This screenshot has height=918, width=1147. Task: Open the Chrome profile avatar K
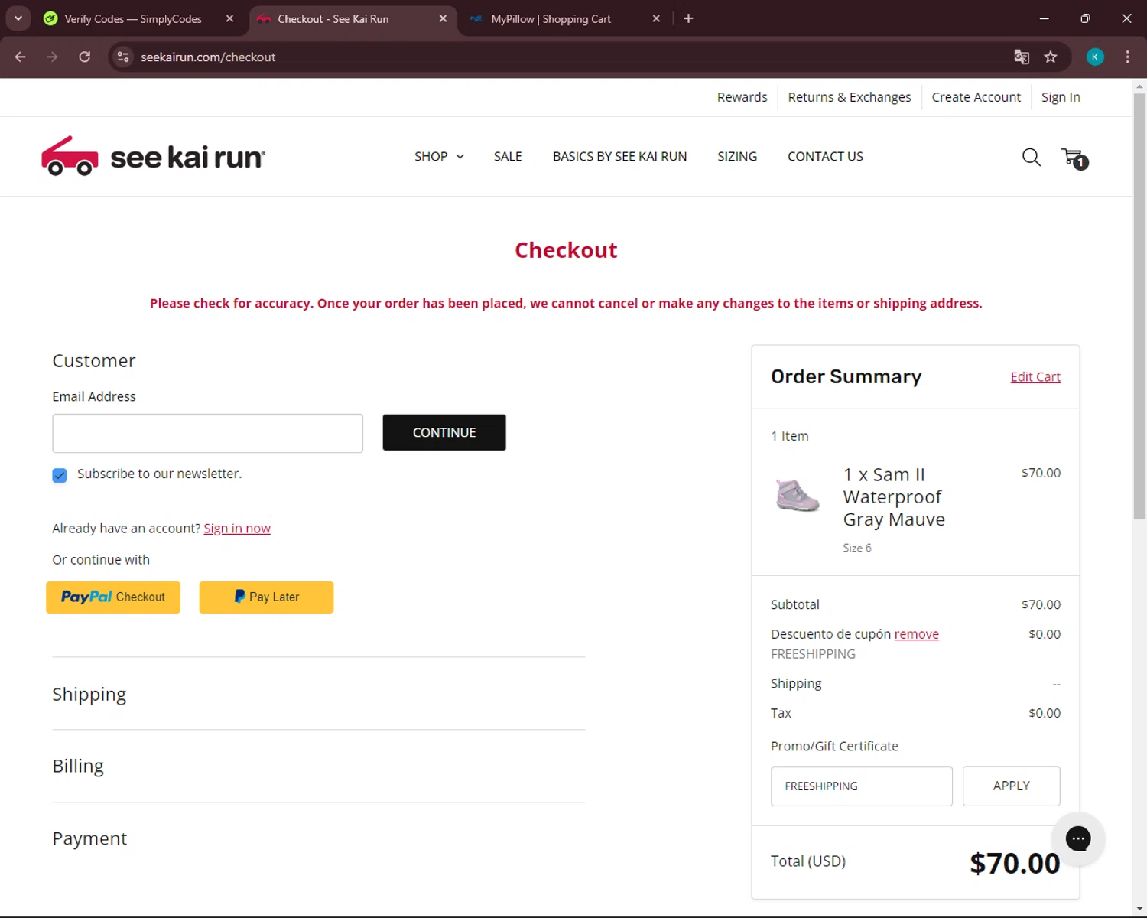[1095, 57]
